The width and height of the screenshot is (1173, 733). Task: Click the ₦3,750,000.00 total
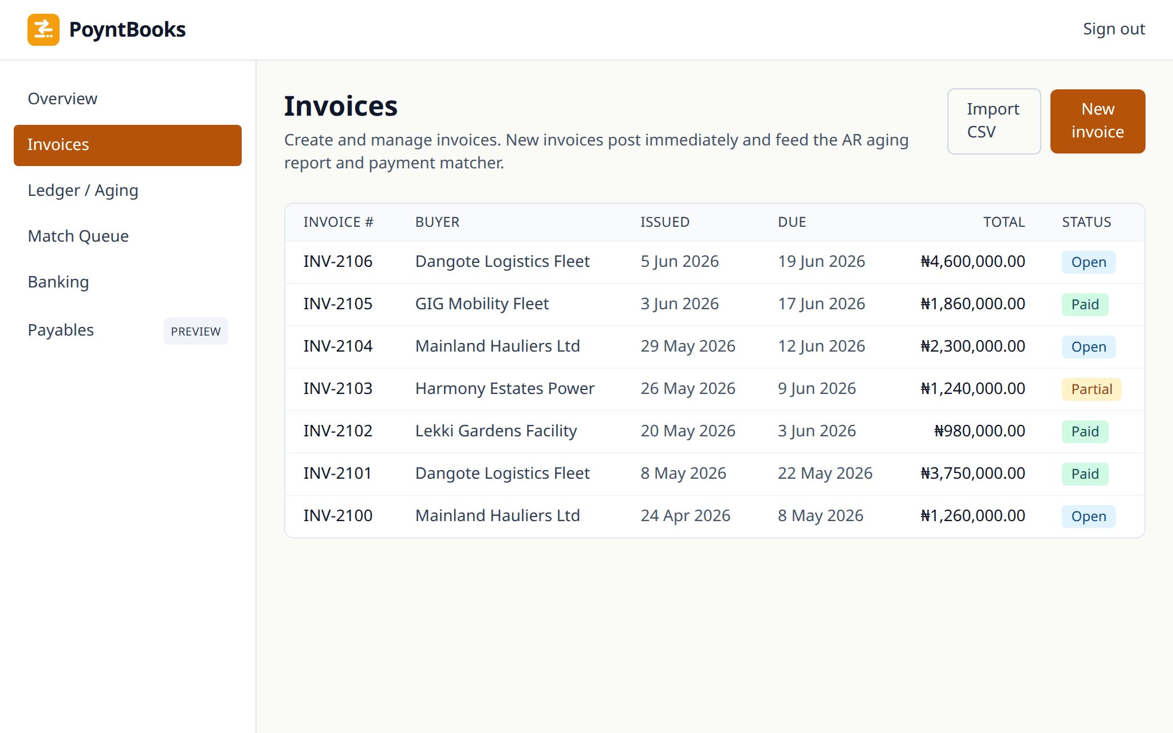pos(973,474)
